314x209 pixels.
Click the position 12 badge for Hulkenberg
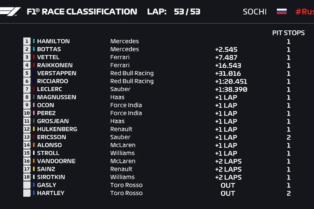point(27,129)
